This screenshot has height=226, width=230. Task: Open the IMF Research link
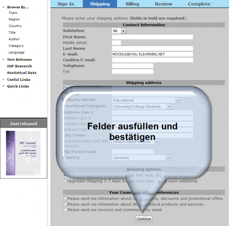tap(20, 66)
